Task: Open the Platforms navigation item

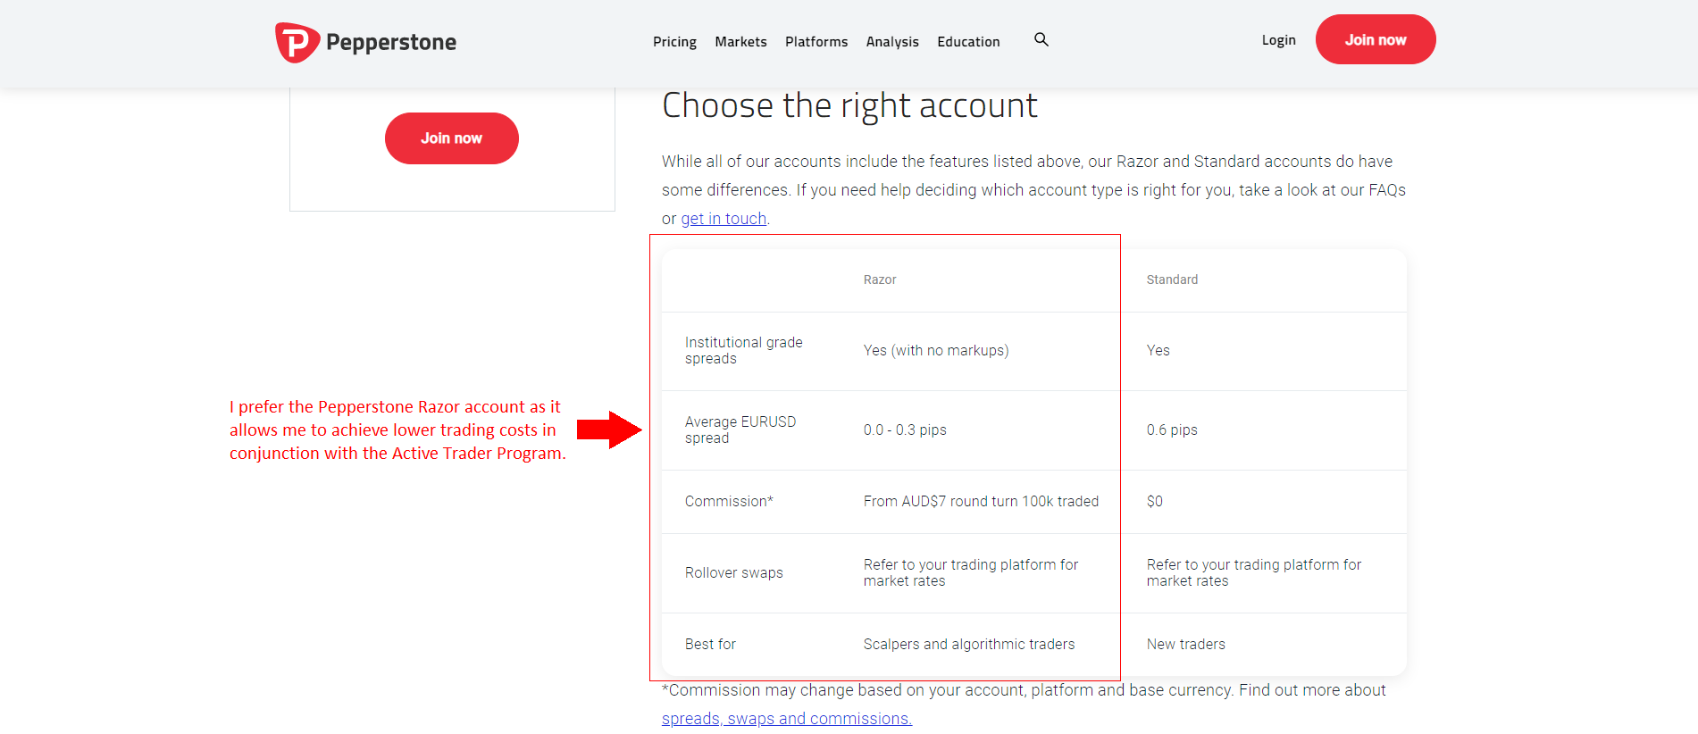Action: [x=816, y=42]
